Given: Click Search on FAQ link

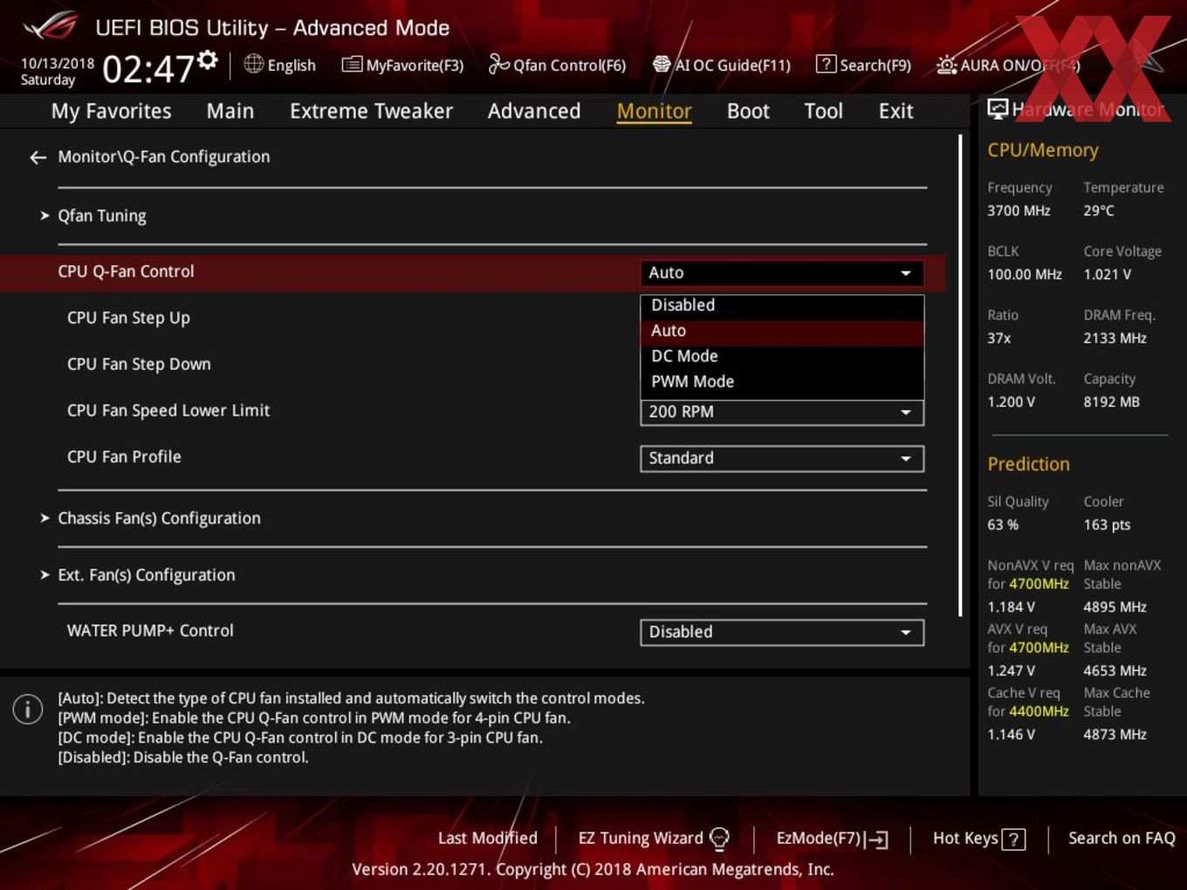Looking at the screenshot, I should [1122, 838].
